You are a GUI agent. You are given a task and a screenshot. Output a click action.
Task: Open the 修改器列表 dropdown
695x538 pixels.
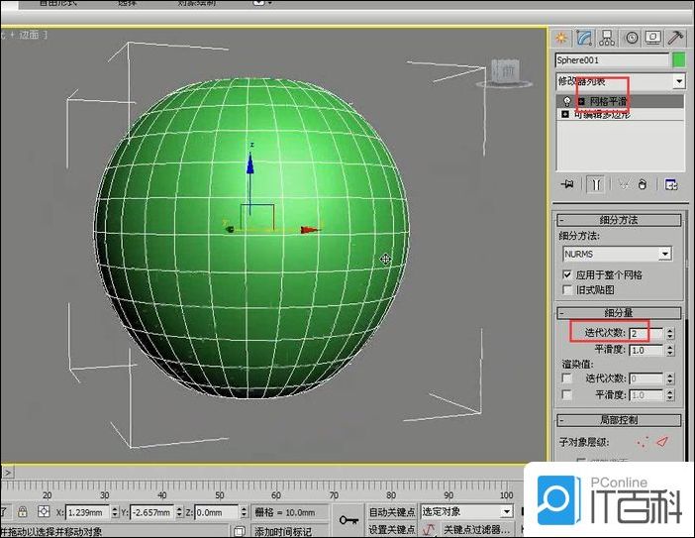coord(678,81)
